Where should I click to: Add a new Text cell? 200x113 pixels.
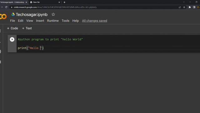click(27, 28)
